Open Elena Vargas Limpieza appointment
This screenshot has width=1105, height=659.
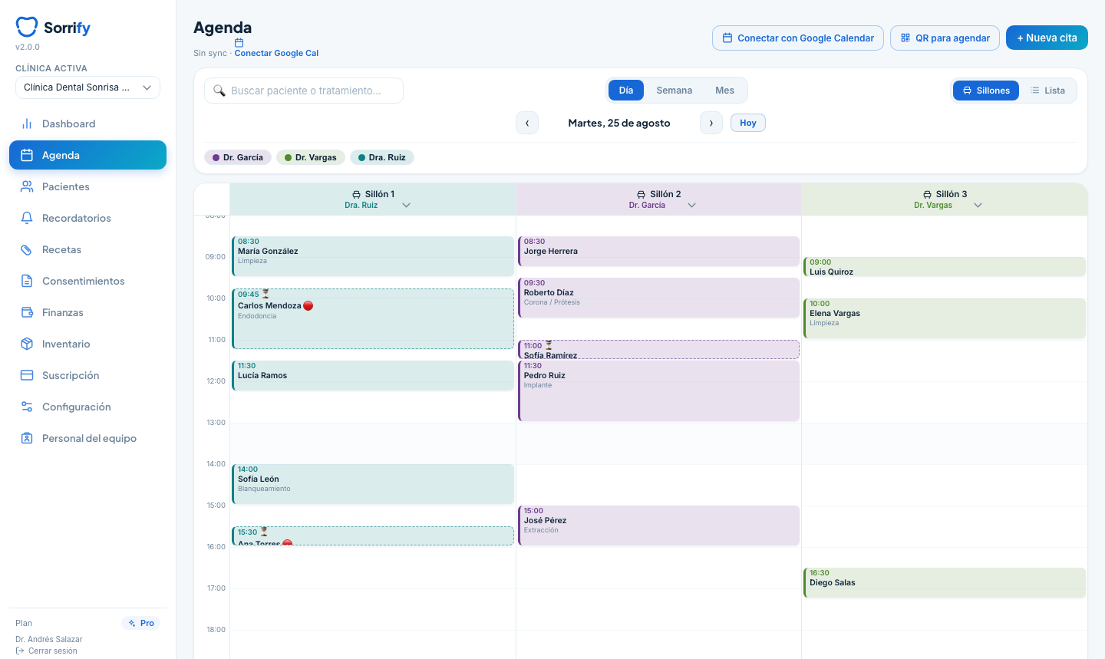click(945, 318)
